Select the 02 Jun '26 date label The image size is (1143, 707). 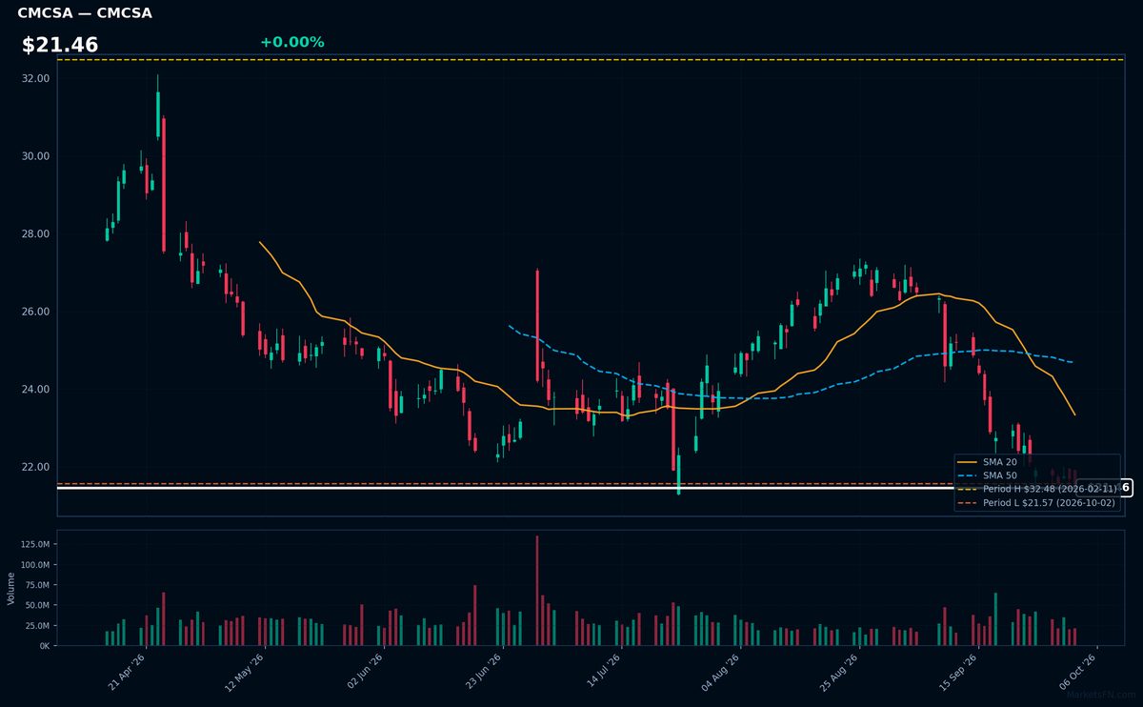[x=366, y=671]
